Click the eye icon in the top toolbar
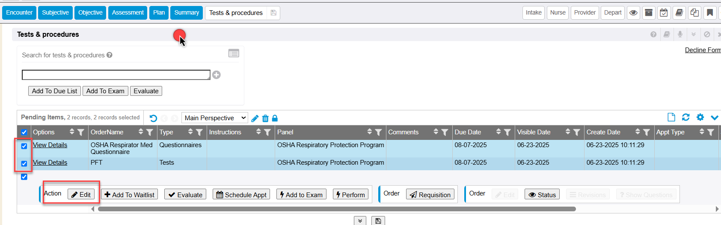This screenshot has height=225, width=721. coord(633,13)
